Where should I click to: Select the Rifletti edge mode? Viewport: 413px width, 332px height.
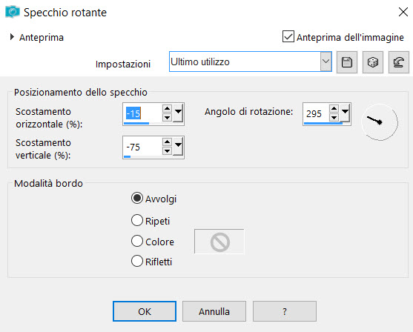tap(137, 261)
